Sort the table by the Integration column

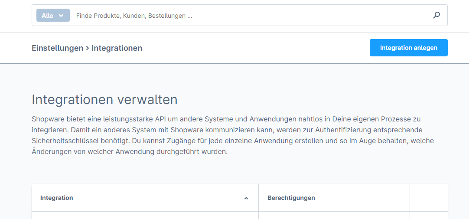coord(57,198)
